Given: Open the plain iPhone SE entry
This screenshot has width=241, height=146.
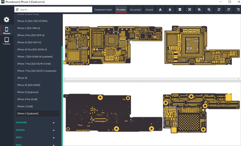Looking at the screenshot, I should click(22, 78).
